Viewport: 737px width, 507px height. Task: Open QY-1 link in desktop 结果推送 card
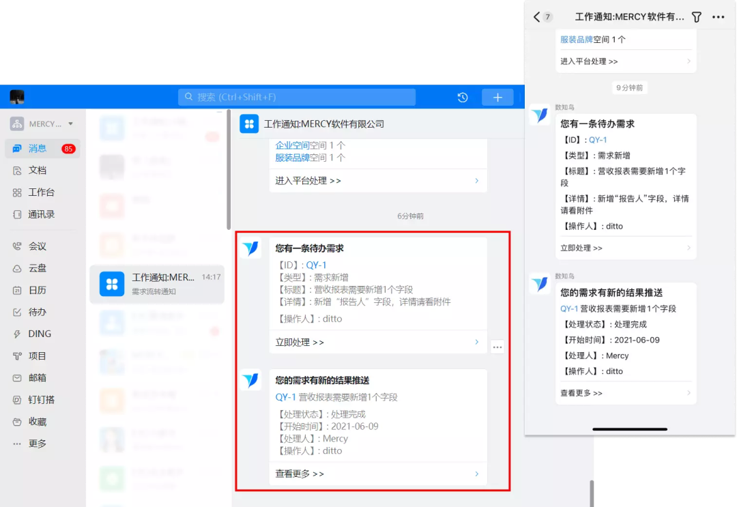click(285, 397)
